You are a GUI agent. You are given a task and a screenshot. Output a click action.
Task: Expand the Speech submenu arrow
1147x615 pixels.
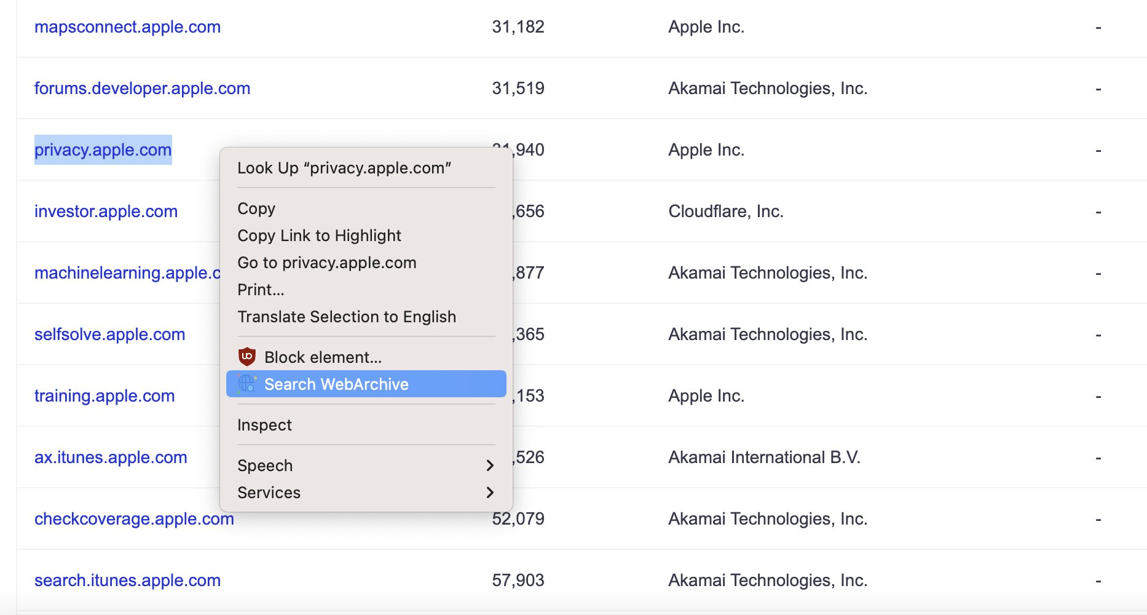pyautogui.click(x=490, y=466)
